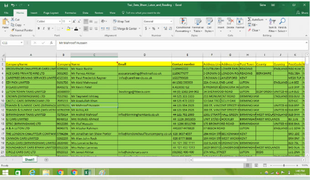This screenshot has width=310, height=180.
Task: Undo the last action
Action: click(13, 5)
